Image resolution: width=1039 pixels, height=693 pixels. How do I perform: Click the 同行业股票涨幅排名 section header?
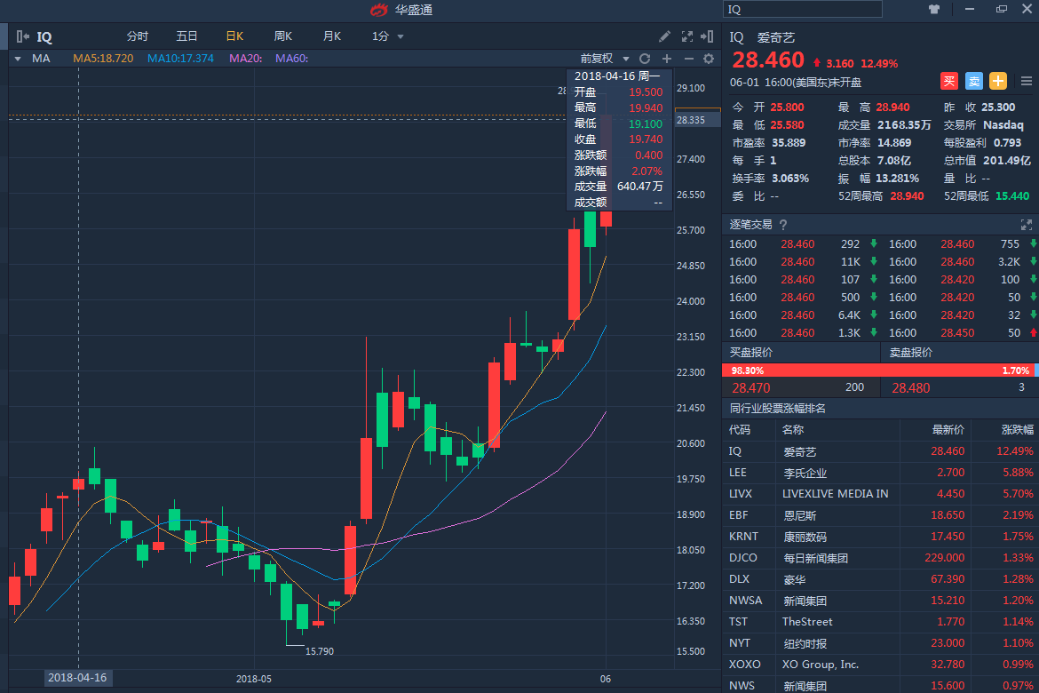(x=777, y=409)
